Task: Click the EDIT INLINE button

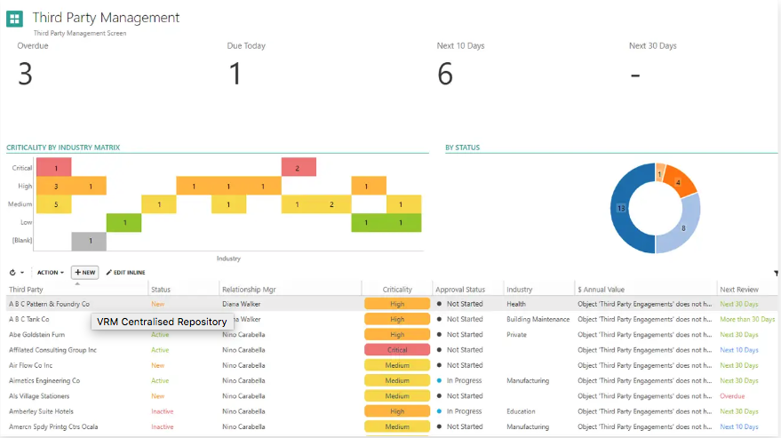Action: (x=125, y=273)
